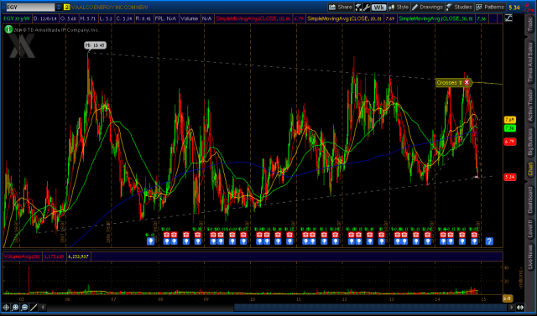Click the red 5.34 price axis label
The image size is (537, 316).
tap(510, 177)
